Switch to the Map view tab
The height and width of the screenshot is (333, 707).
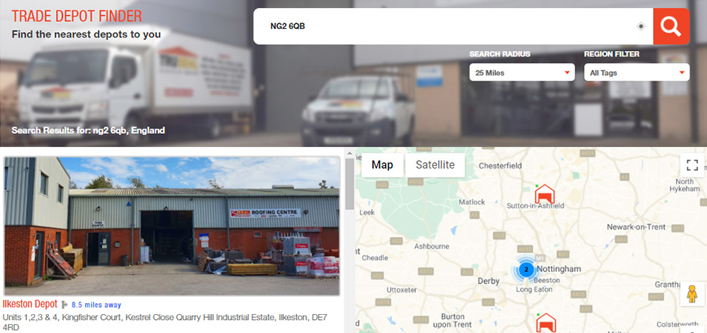point(382,165)
